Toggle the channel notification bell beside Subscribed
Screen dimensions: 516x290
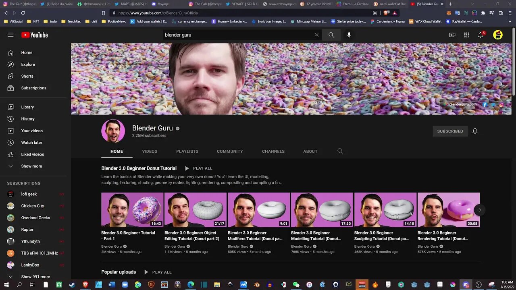475,131
